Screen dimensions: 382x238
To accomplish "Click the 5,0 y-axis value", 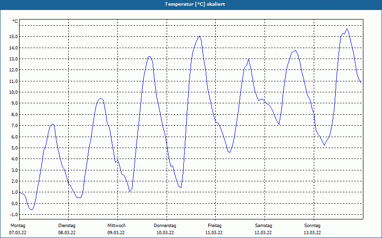I will pos(14,148).
